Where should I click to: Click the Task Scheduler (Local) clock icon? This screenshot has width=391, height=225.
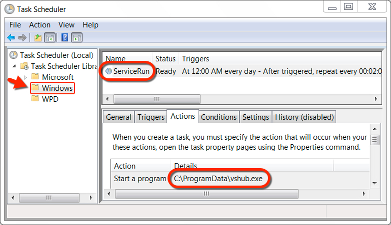click(13, 55)
